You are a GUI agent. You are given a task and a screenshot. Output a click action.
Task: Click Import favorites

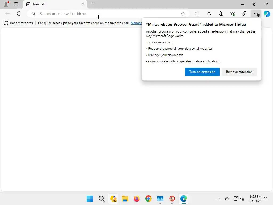[18, 23]
